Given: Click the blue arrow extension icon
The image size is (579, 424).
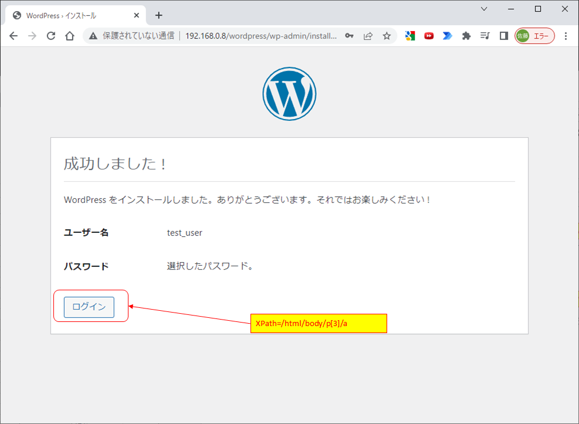Looking at the screenshot, I should pyautogui.click(x=447, y=36).
